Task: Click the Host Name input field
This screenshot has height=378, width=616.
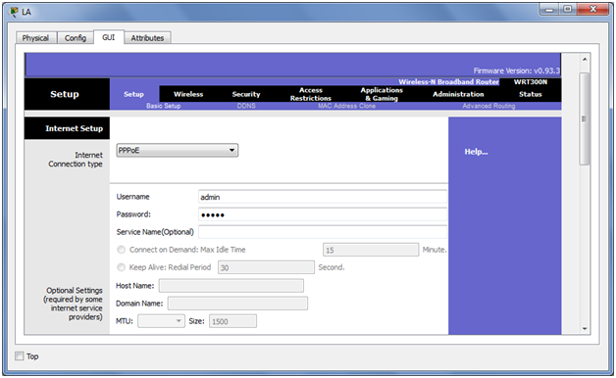Action: pos(231,286)
